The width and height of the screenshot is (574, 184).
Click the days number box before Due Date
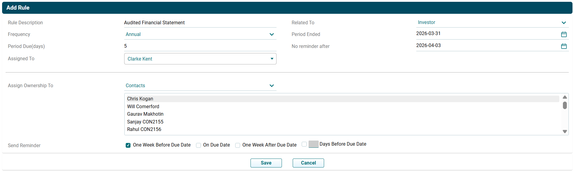tap(313, 144)
